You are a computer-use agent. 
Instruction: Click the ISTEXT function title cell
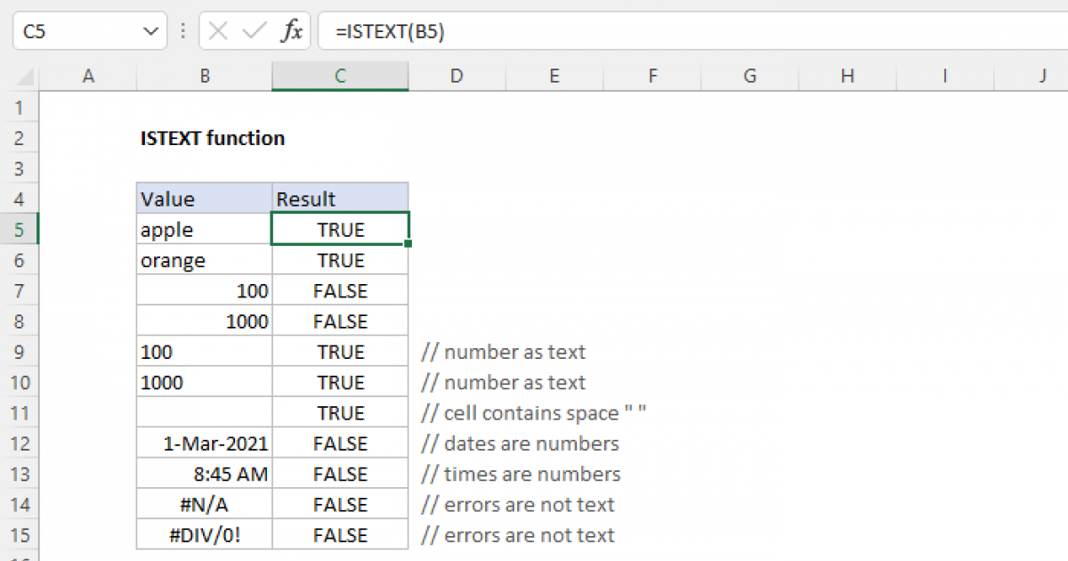[x=213, y=138]
